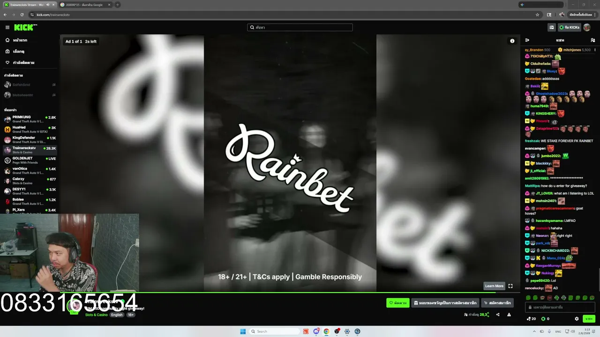Open the GOLDENJET channel in sidebar
Viewport: 600px width, 337px height.
tap(30, 160)
